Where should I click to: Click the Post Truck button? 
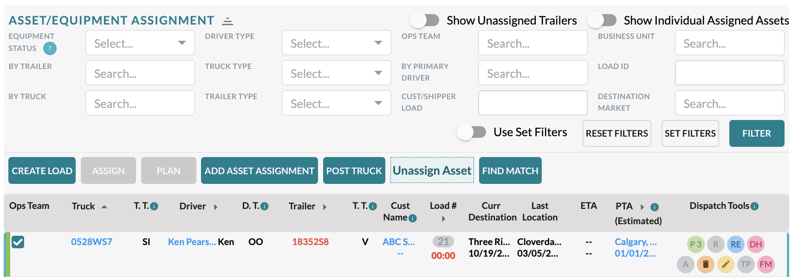[354, 170]
